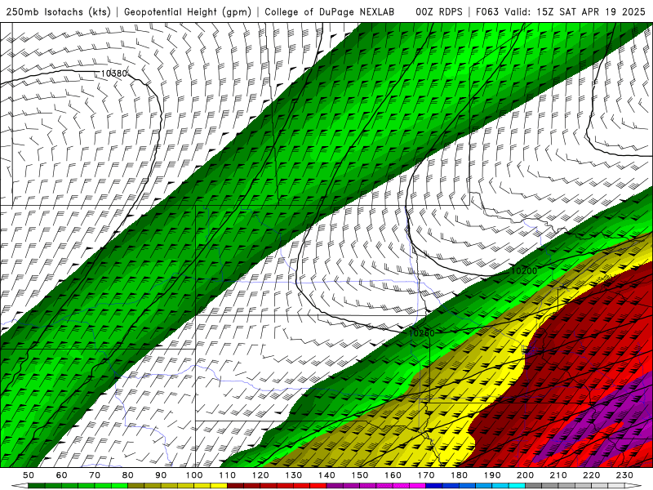653x490 pixels.
Task: Select the bright green swatch under 70
Action: 103,486
